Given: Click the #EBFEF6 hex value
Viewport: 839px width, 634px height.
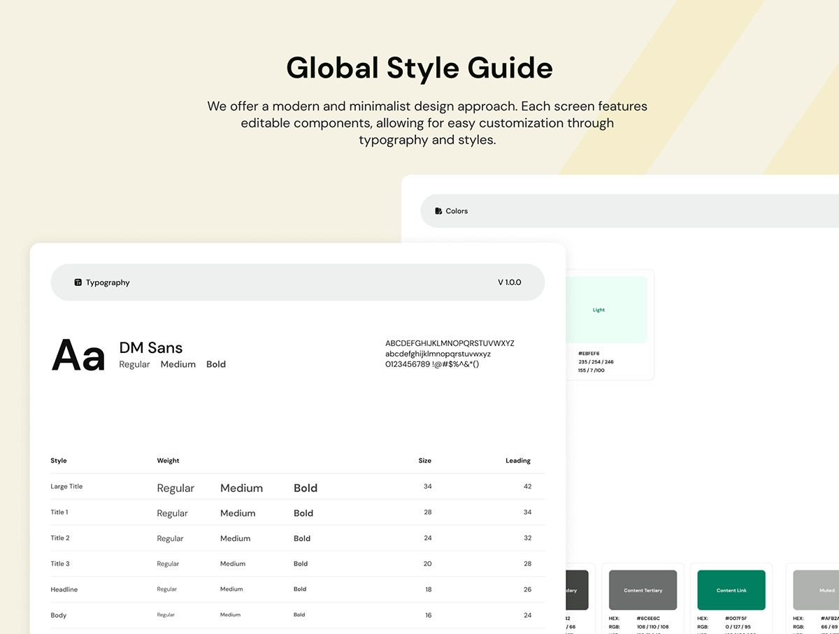Looking at the screenshot, I should coord(589,354).
